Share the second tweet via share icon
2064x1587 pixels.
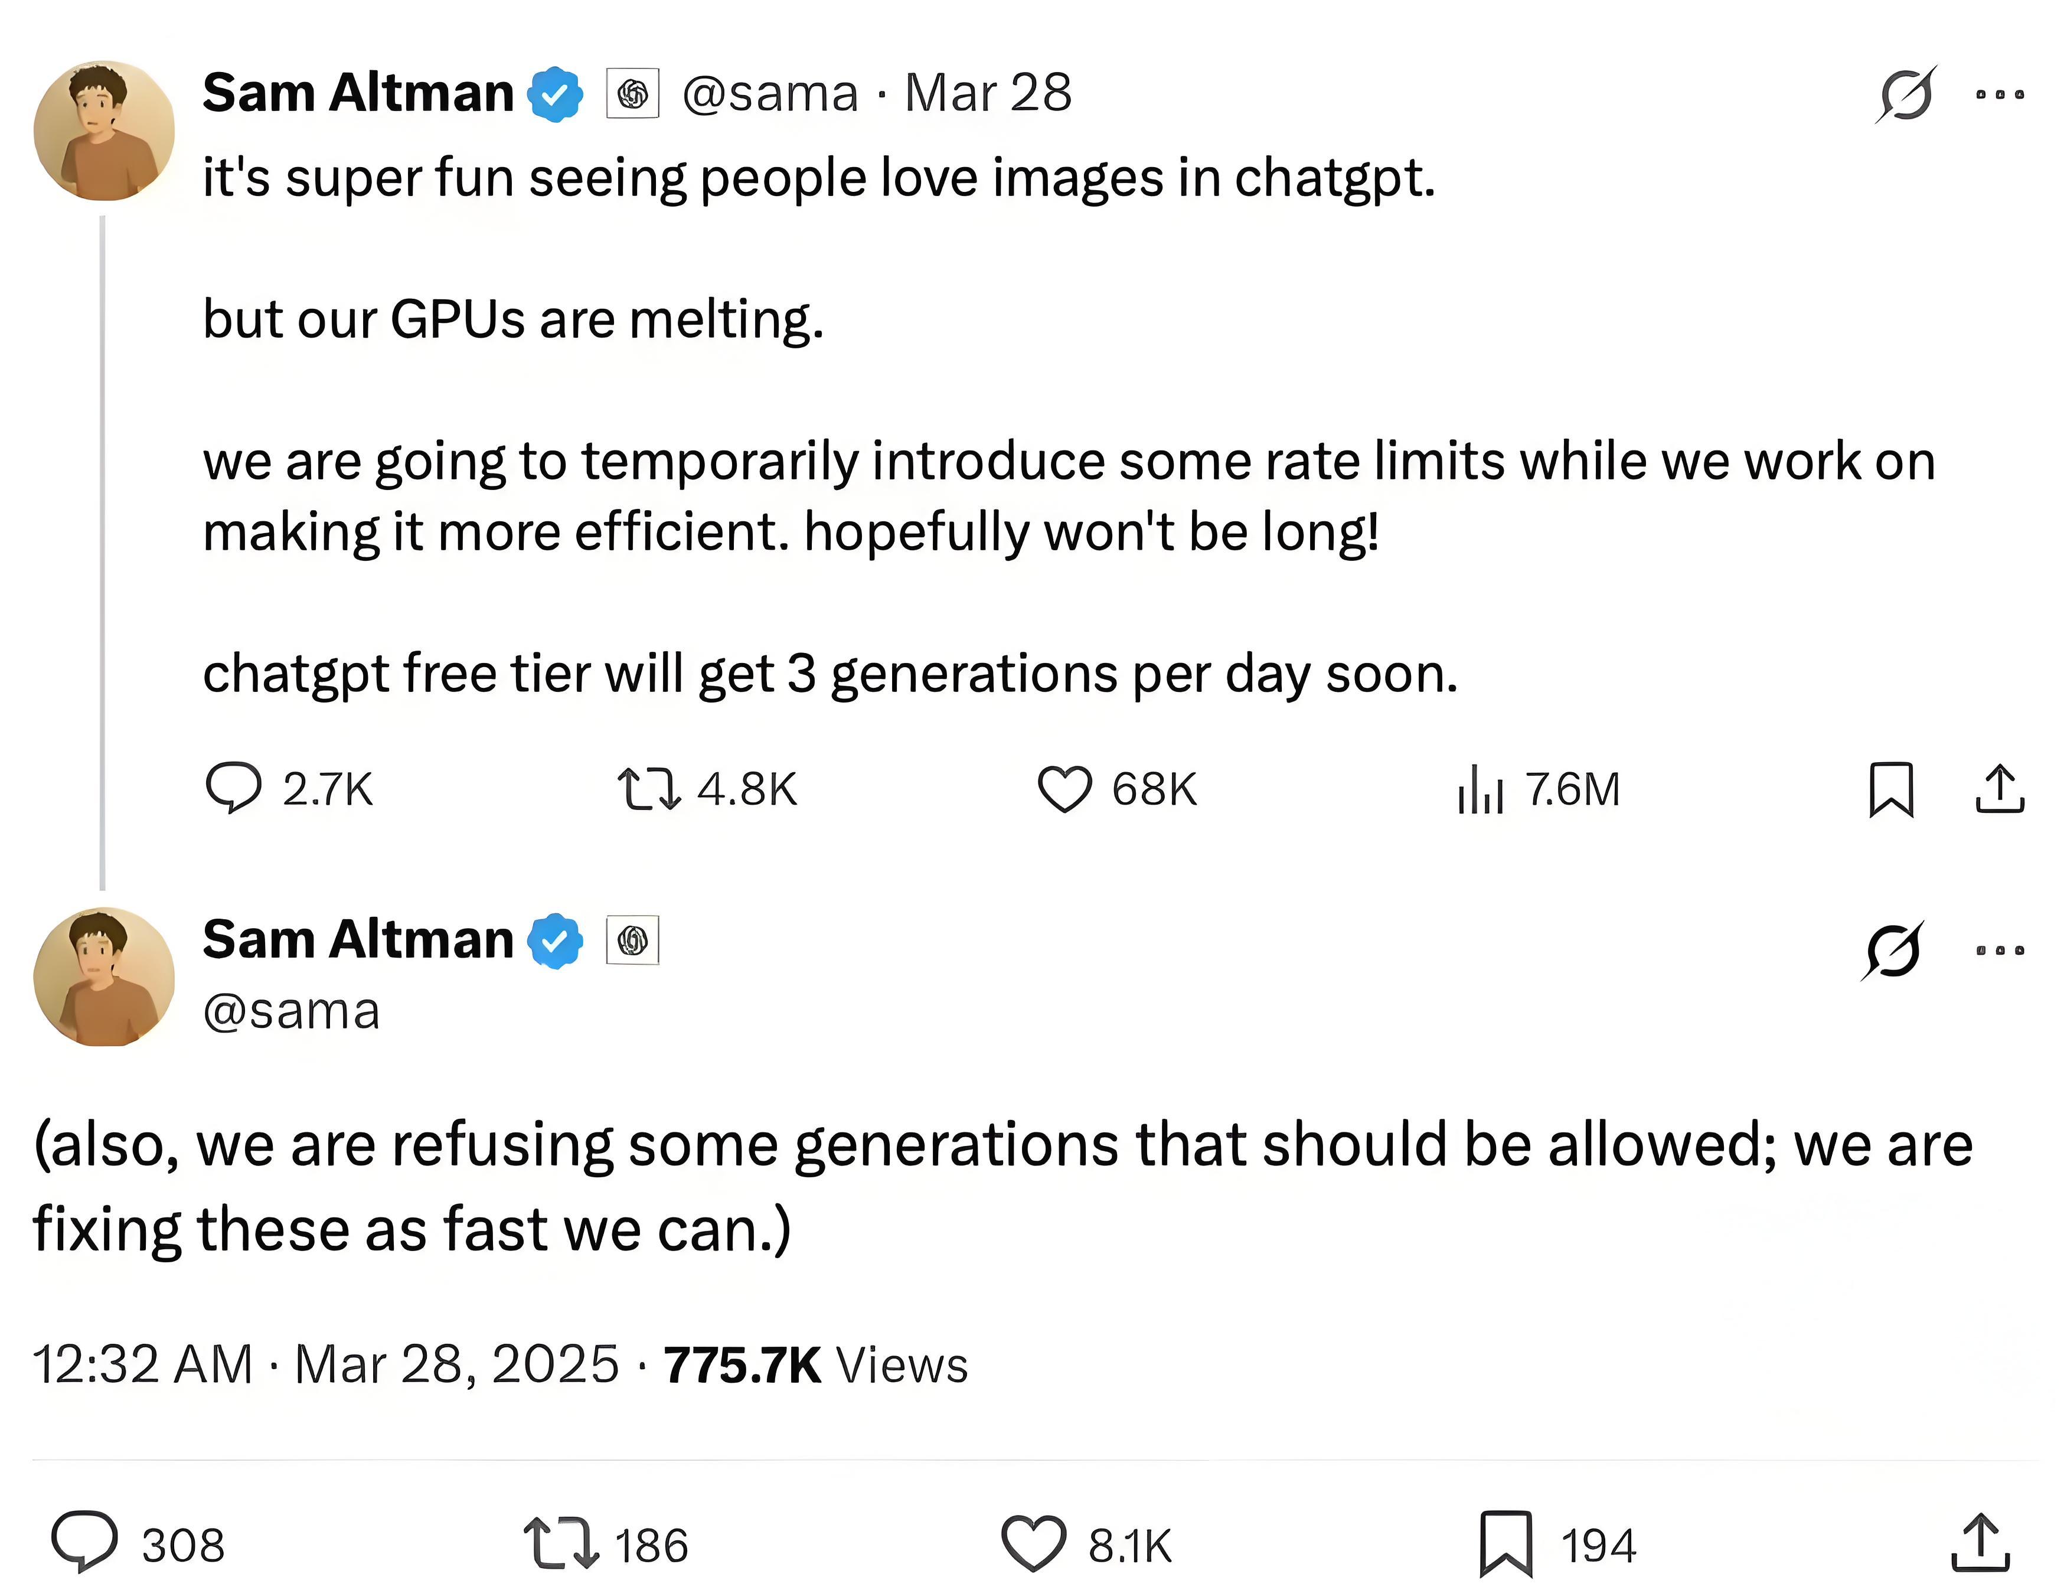click(1980, 1543)
